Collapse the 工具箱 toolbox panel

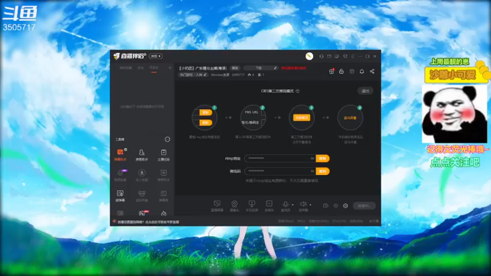pos(168,139)
